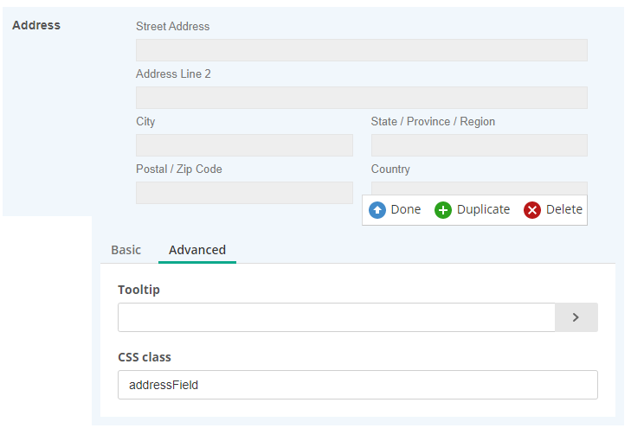Open the Country field
The width and height of the screenshot is (631, 441).
[479, 188]
